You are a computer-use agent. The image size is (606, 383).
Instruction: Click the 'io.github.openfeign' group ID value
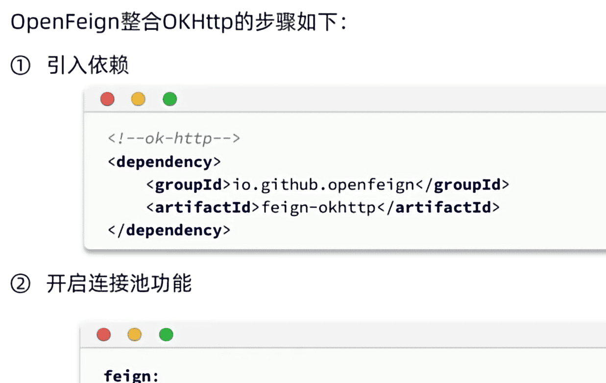[323, 185]
